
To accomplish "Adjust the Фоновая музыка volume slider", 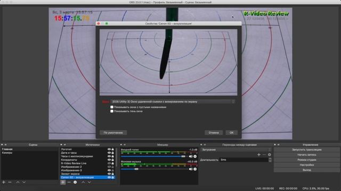I will [136, 169].
